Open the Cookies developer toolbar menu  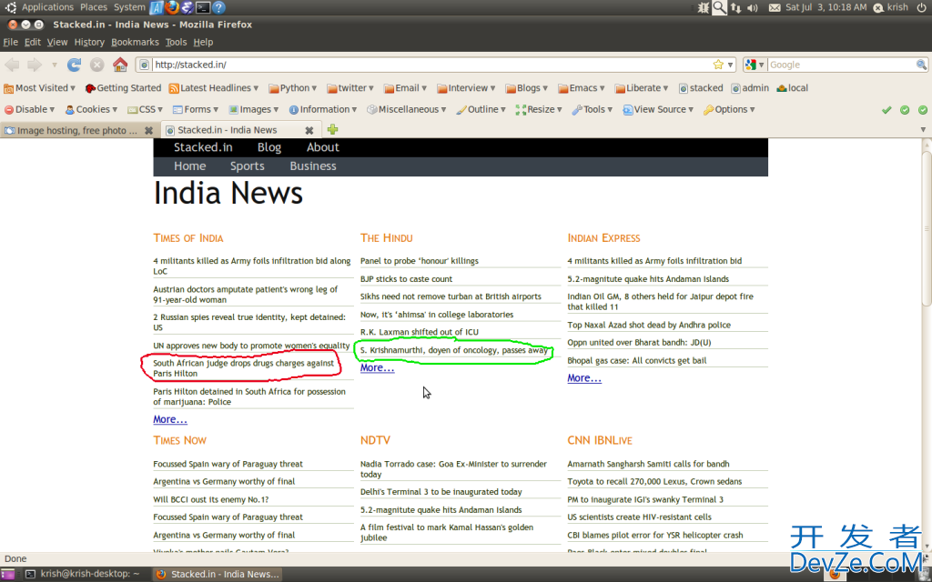91,109
